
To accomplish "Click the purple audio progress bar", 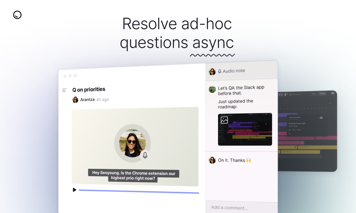I will [x=139, y=191].
